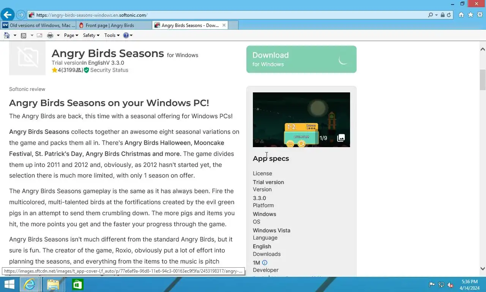Open the browser Tools gear icon
The image size is (486, 292).
pos(480,15)
